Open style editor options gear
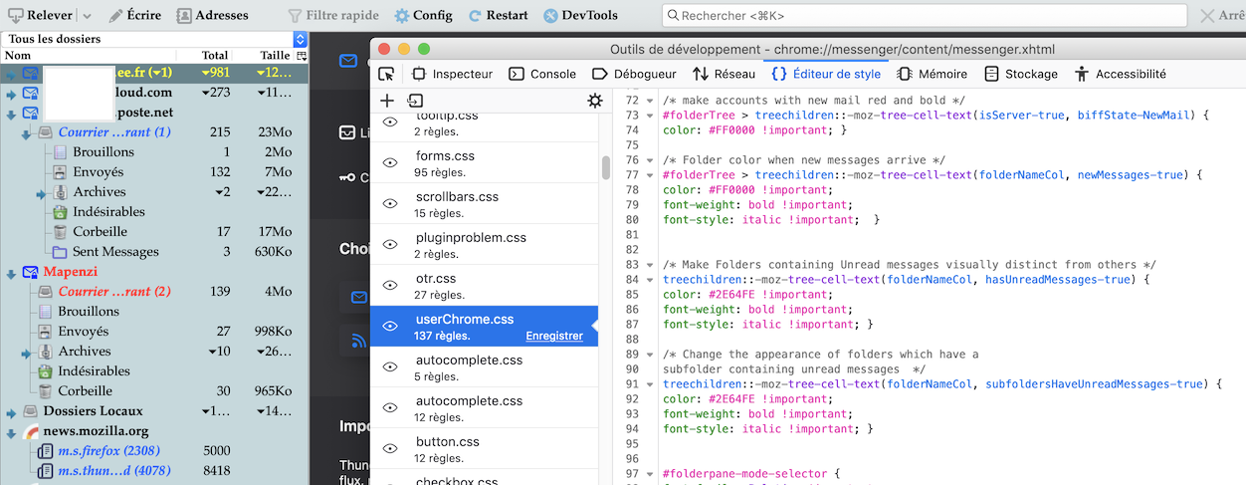Viewport: 1246px width, 485px height. pyautogui.click(x=595, y=101)
